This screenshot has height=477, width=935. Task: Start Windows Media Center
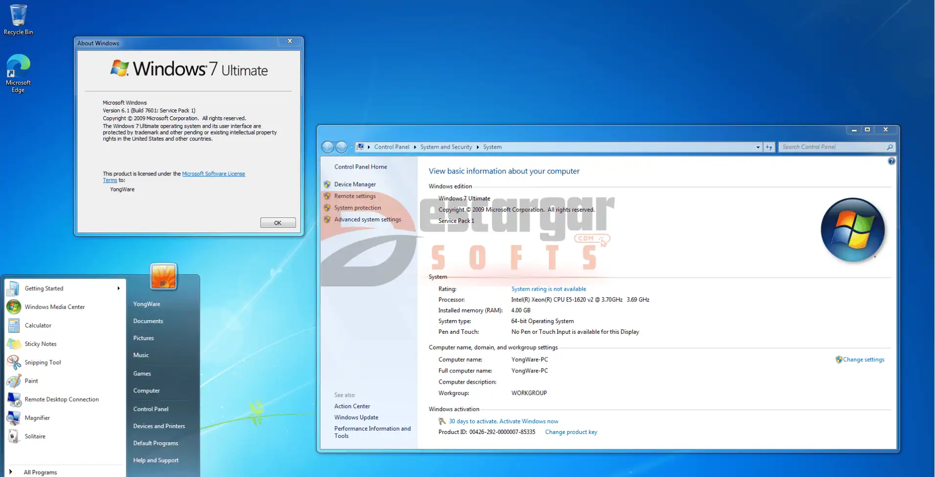tap(54, 307)
